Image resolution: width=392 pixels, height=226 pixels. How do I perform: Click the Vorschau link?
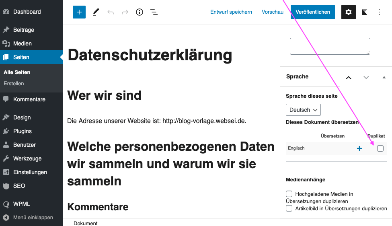click(273, 12)
